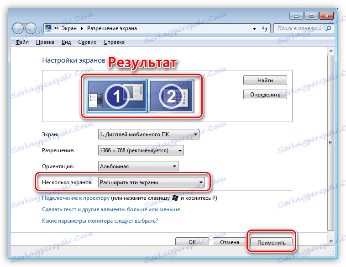Close the screen resolution window
Screen dimensions: 346x267
point(326,16)
